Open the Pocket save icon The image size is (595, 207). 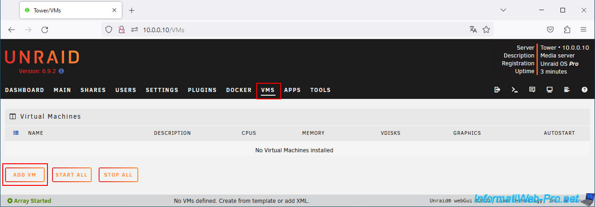coord(550,29)
